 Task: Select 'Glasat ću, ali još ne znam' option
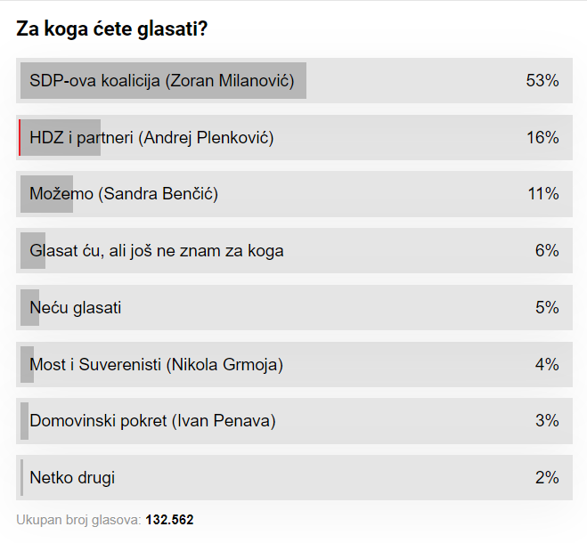tap(157, 251)
